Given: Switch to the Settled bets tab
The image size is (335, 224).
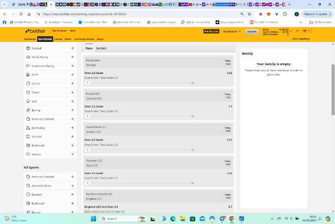Looking at the screenshot, I should (100, 48).
